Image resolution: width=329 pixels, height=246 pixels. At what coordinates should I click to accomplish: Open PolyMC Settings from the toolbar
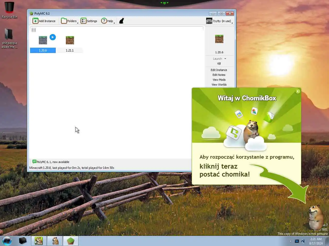tap(89, 21)
